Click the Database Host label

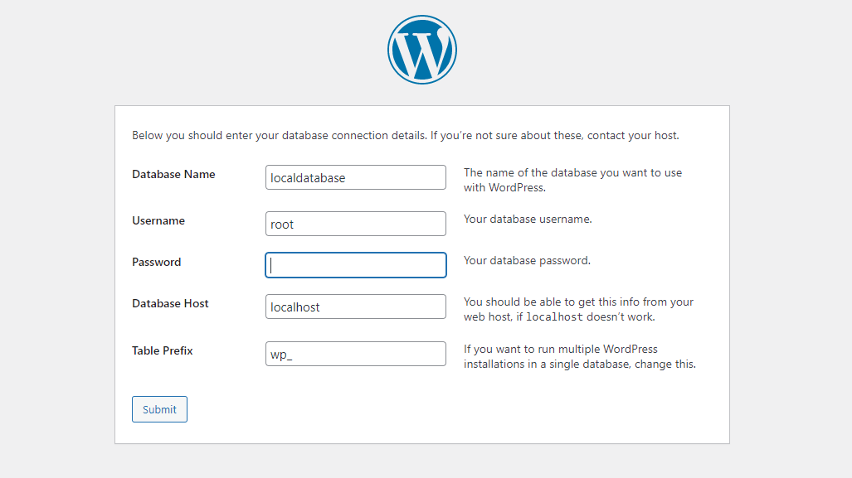(170, 303)
